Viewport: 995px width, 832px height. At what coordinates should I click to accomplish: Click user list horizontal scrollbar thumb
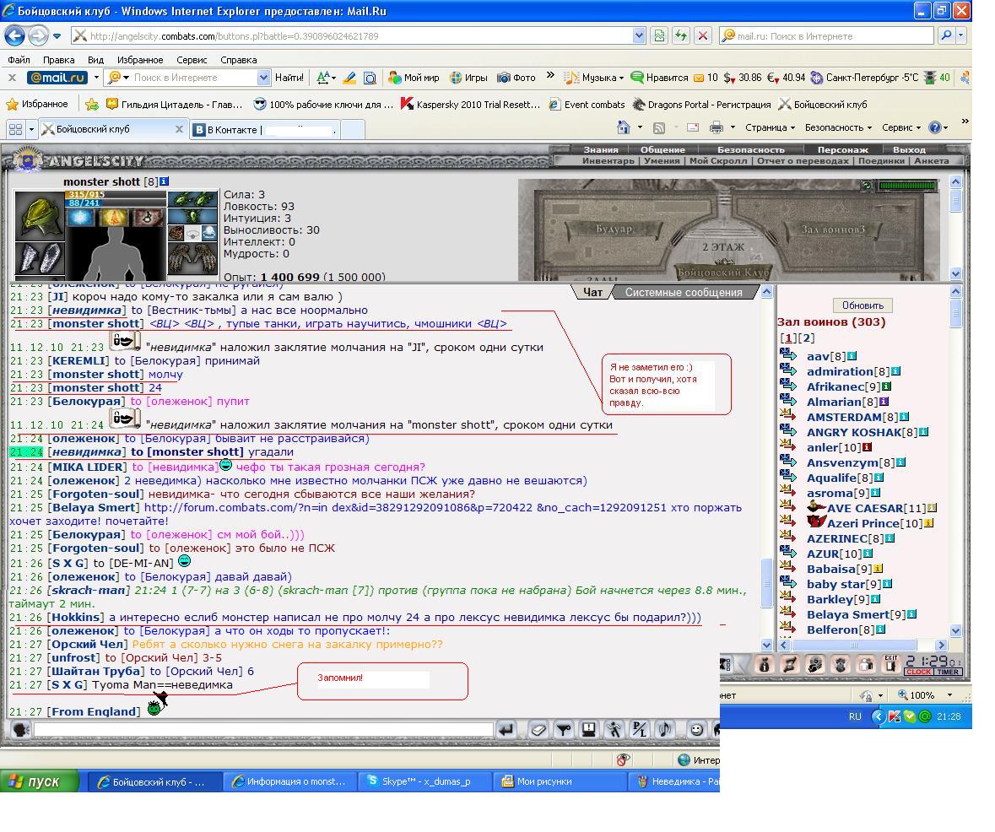click(x=854, y=645)
